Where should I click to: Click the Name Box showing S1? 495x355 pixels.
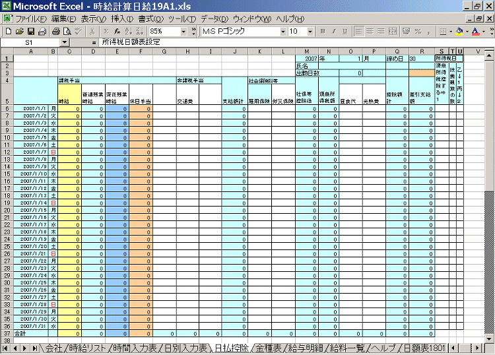[30, 42]
